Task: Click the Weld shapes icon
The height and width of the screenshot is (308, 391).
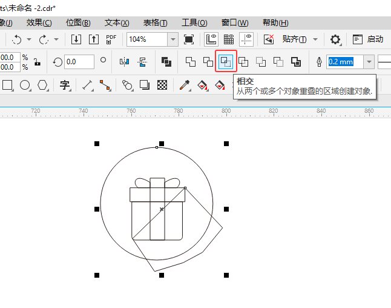Action: (190, 61)
